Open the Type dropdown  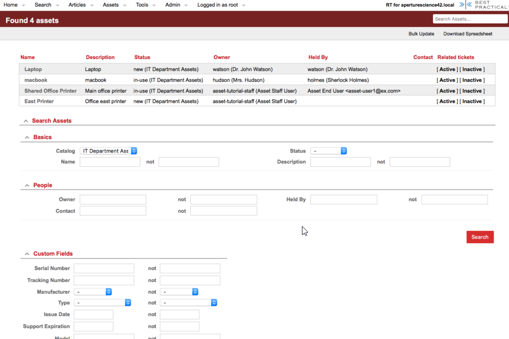coord(102,303)
